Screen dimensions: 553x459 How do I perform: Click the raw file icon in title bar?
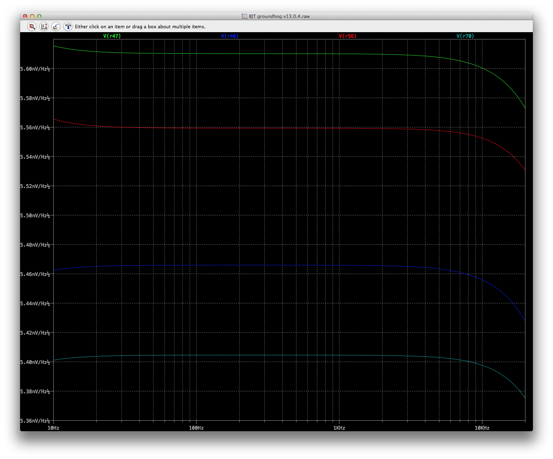245,16
